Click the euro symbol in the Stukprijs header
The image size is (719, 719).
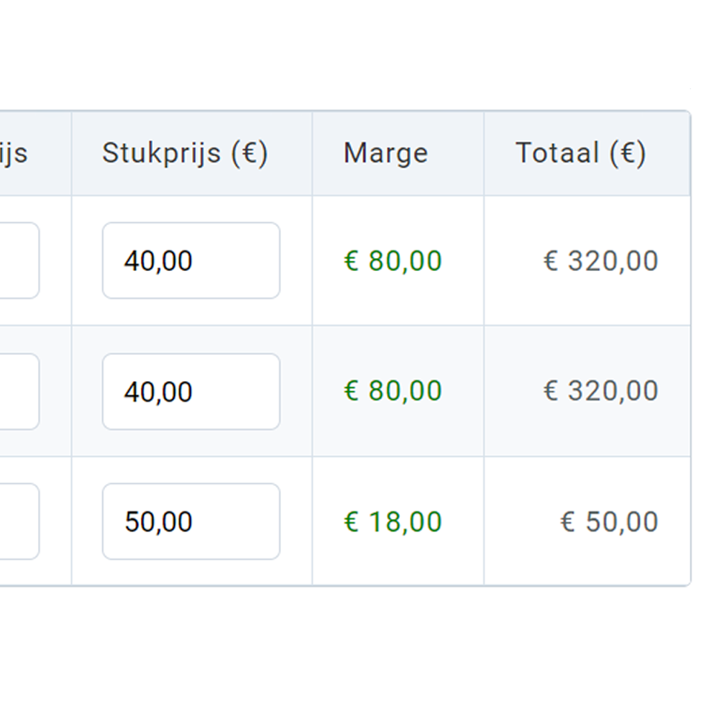pyautogui.click(x=249, y=153)
